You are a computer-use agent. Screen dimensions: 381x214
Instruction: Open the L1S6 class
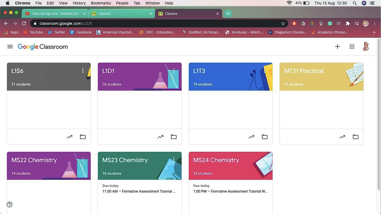[x=17, y=71]
